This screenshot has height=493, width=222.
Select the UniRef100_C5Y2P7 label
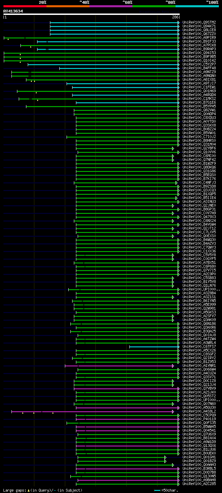point(199,64)
